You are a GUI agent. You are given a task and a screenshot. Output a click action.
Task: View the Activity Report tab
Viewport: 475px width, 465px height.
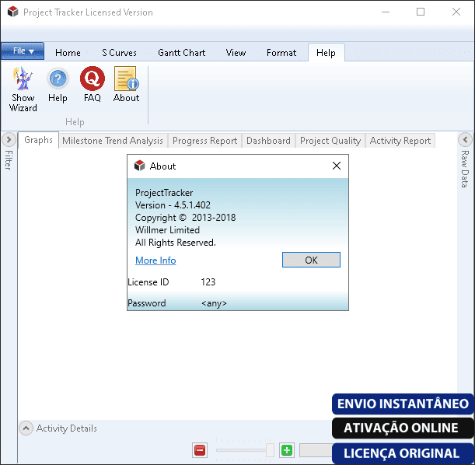pyautogui.click(x=400, y=141)
